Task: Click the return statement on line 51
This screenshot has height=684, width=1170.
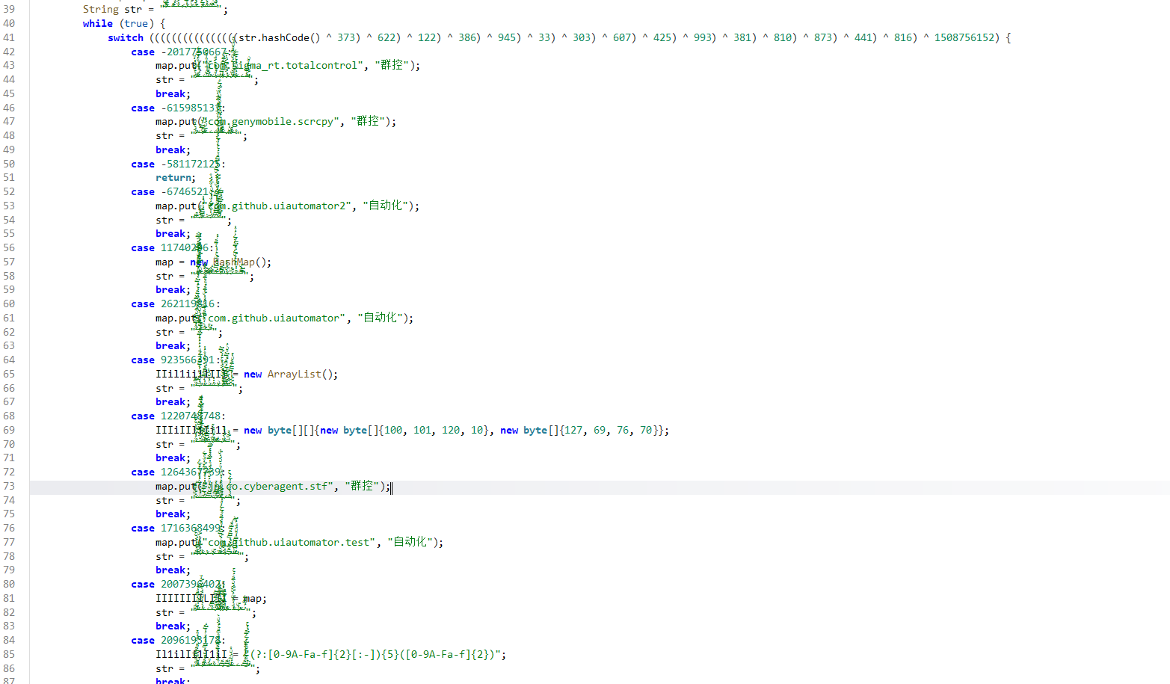Action: click(x=173, y=177)
